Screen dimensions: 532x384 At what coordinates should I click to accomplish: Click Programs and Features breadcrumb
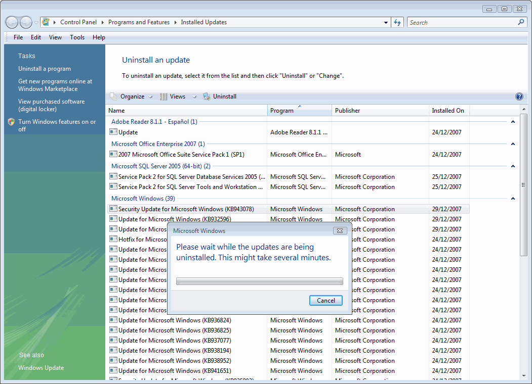139,22
